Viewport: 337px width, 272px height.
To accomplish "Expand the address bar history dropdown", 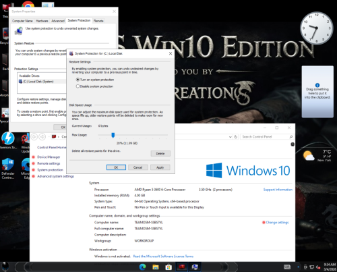I will click(230, 137).
